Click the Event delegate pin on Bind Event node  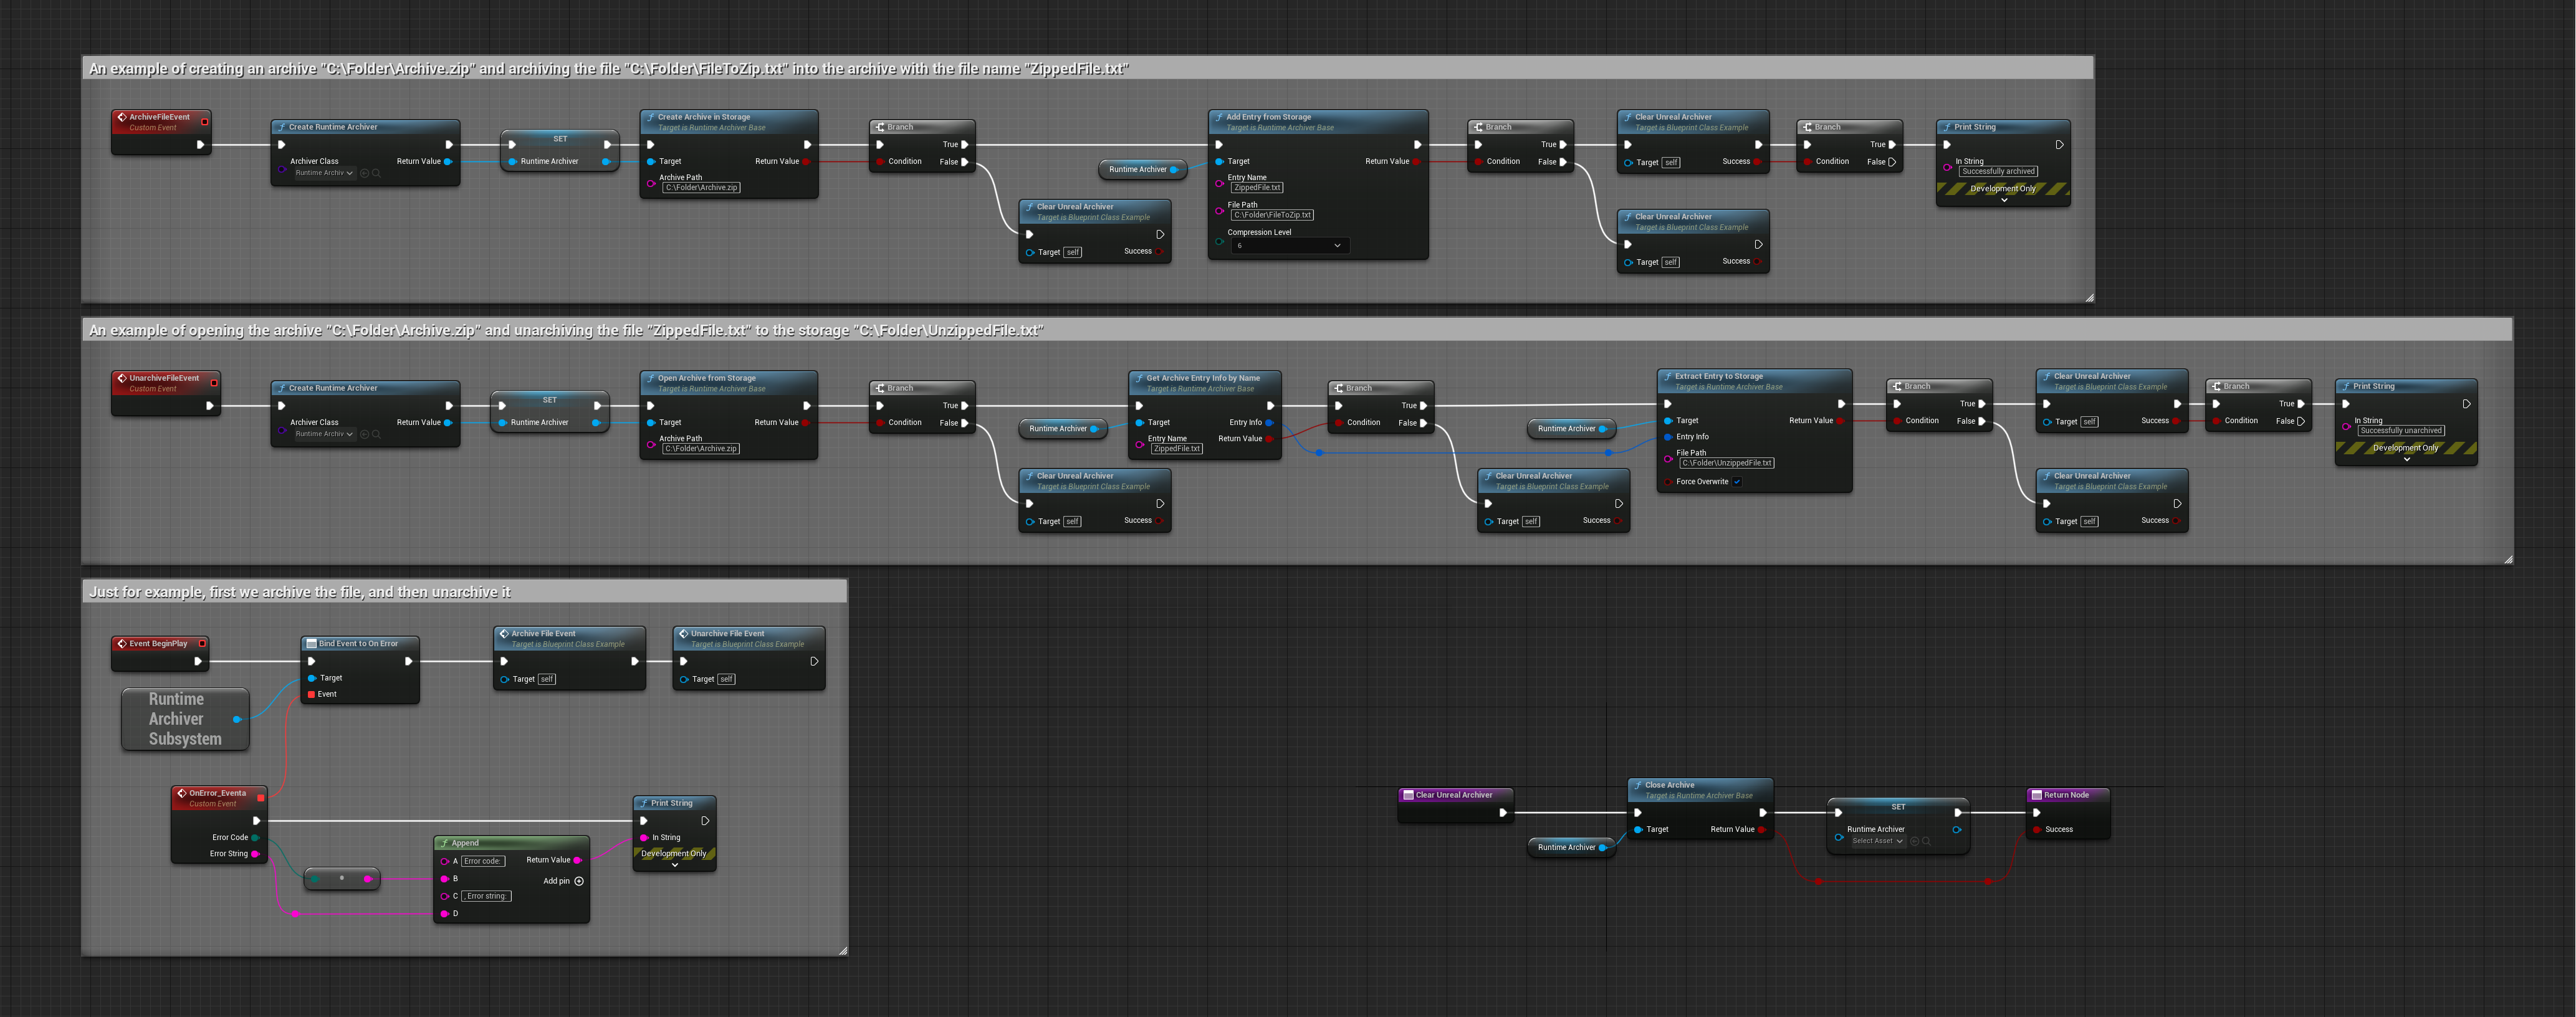[x=312, y=694]
